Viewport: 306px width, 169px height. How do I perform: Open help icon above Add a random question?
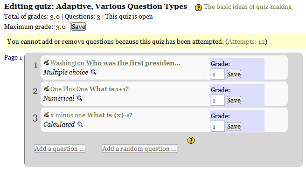click(191, 140)
